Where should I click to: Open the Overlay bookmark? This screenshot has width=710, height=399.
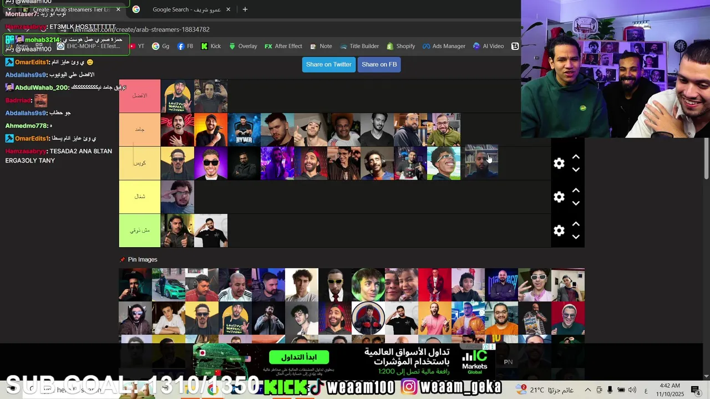click(243, 46)
